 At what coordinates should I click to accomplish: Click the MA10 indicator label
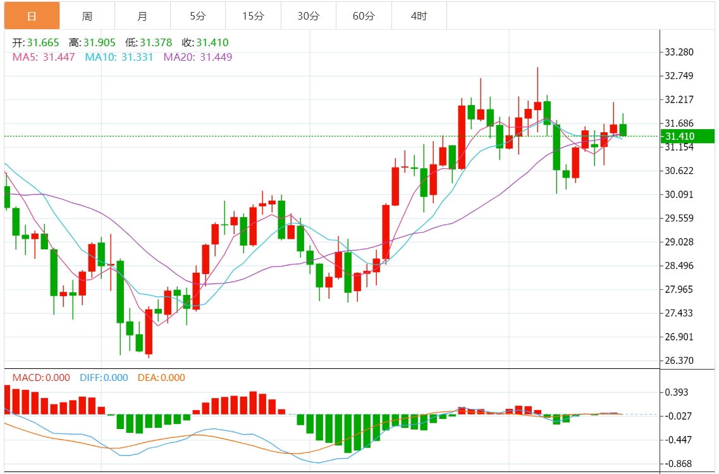pos(119,57)
